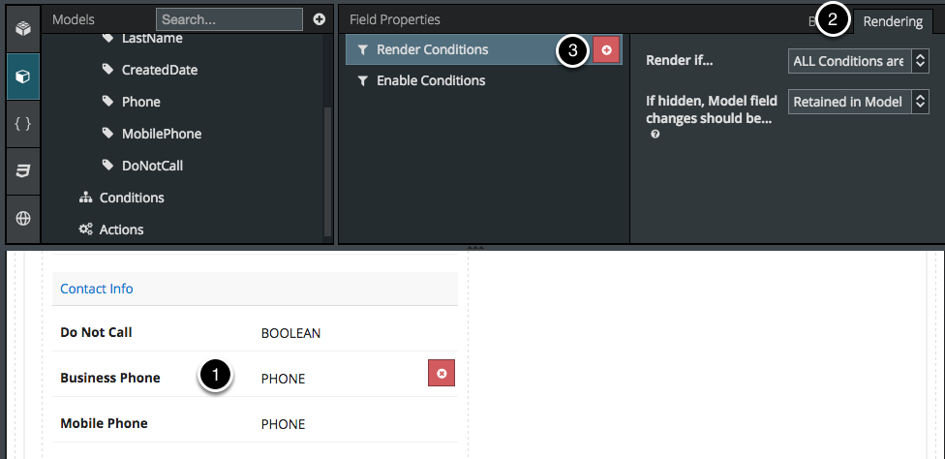Select the Actions node in Models tree
Screen dimensions: 945x459
pos(121,229)
